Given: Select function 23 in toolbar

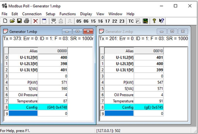Looking at the screenshot, I should [122, 21].
